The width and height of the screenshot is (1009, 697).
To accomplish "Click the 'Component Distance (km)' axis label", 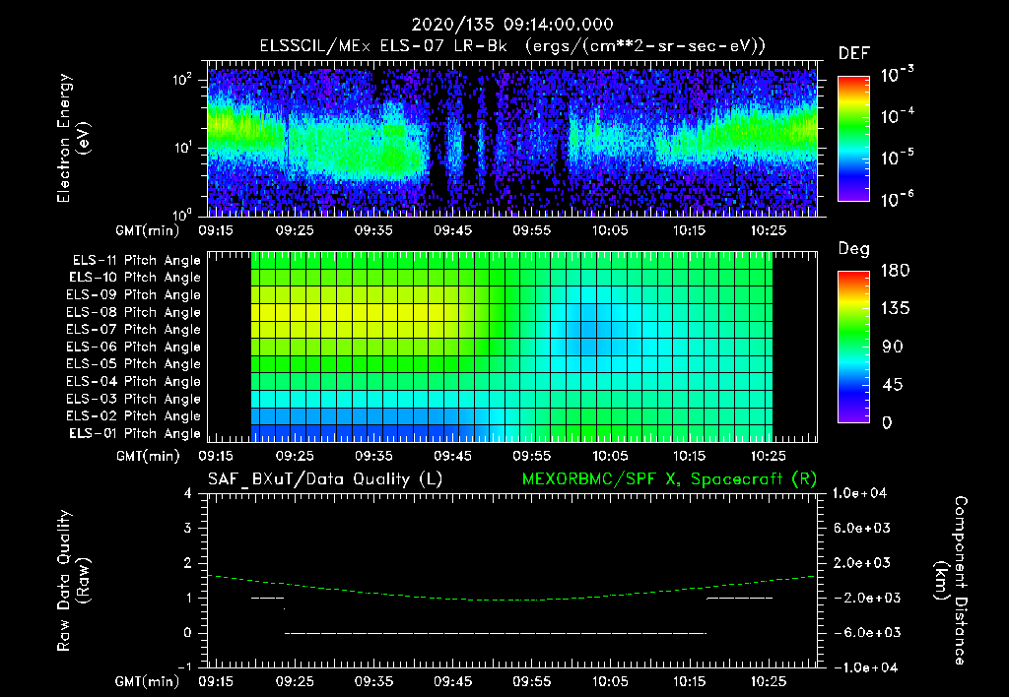I will point(951,580).
